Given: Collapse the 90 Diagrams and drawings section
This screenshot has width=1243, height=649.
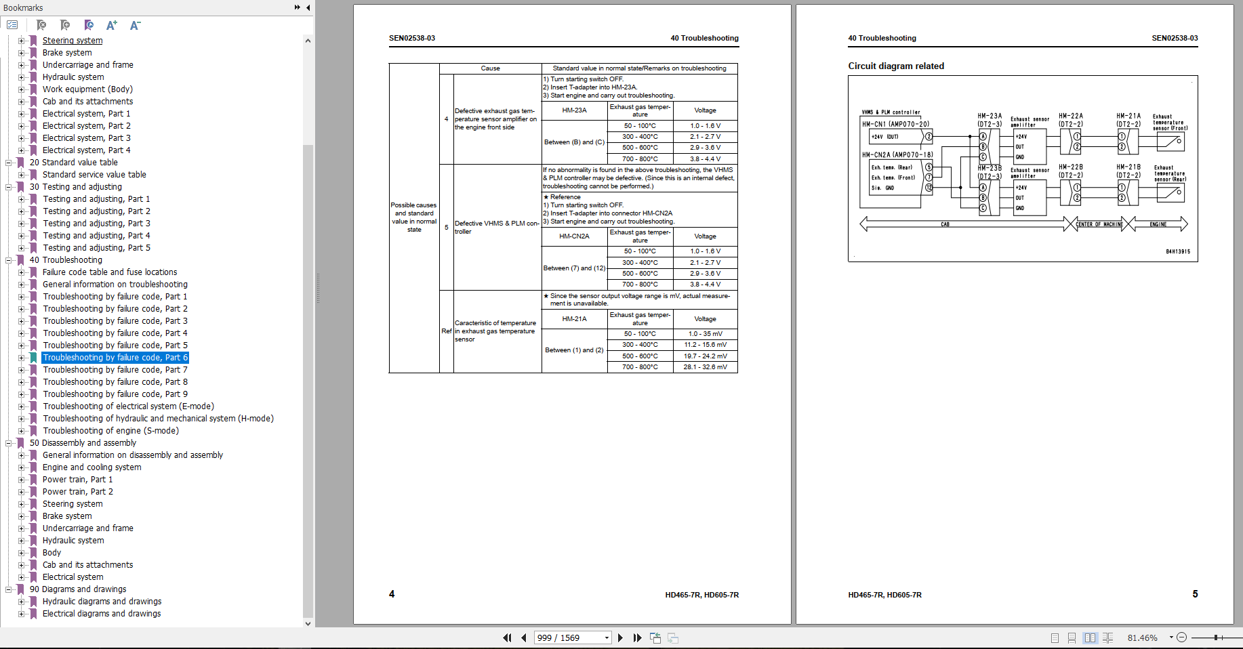Looking at the screenshot, I should 9,589.
